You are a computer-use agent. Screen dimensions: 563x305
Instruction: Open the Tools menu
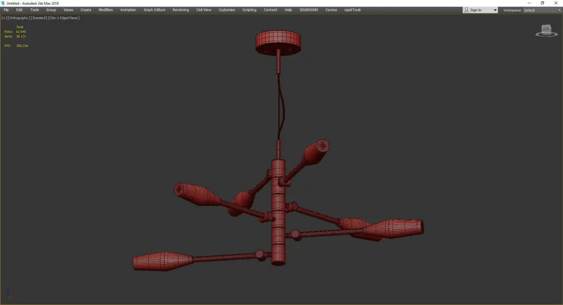pos(35,10)
